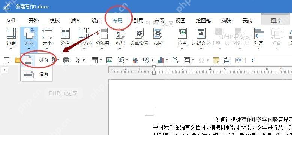Click the 布局 gear icon beside 页面设置

click(158, 33)
